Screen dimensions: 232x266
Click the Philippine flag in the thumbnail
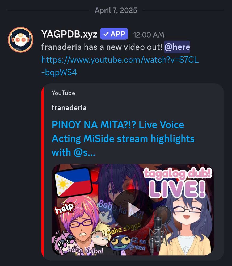73,182
